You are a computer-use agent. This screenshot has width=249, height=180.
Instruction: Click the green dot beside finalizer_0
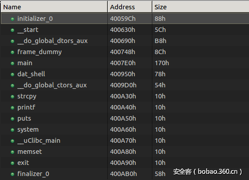pos(12,174)
